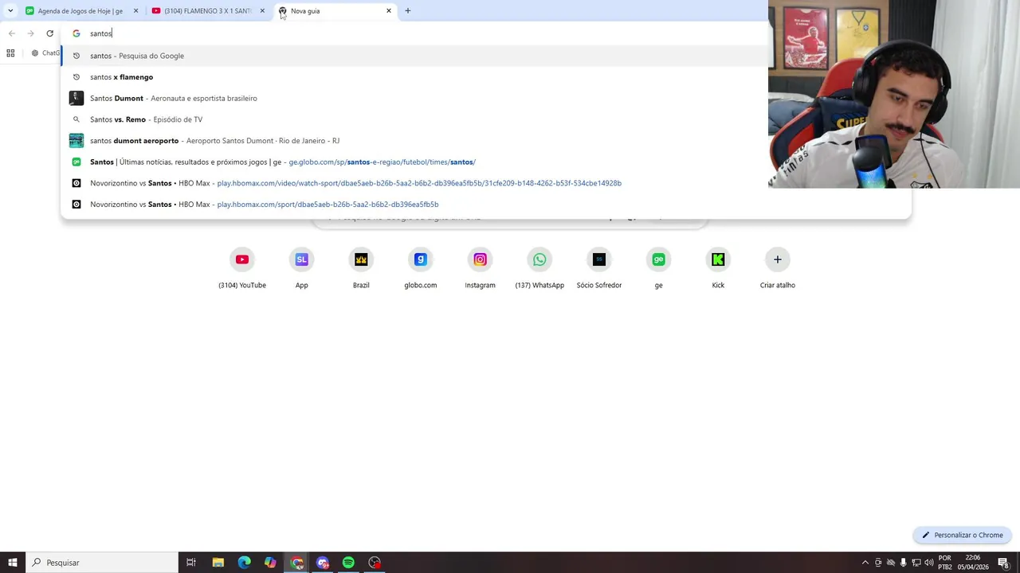Image resolution: width=1020 pixels, height=573 pixels.
Task: Open File Explorer from the taskbar
Action: click(218, 563)
